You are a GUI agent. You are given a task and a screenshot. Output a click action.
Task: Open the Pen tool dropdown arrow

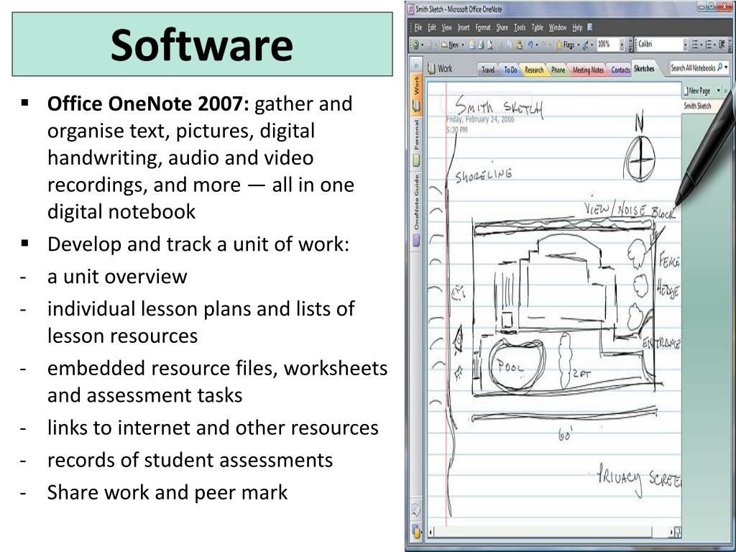(x=592, y=45)
